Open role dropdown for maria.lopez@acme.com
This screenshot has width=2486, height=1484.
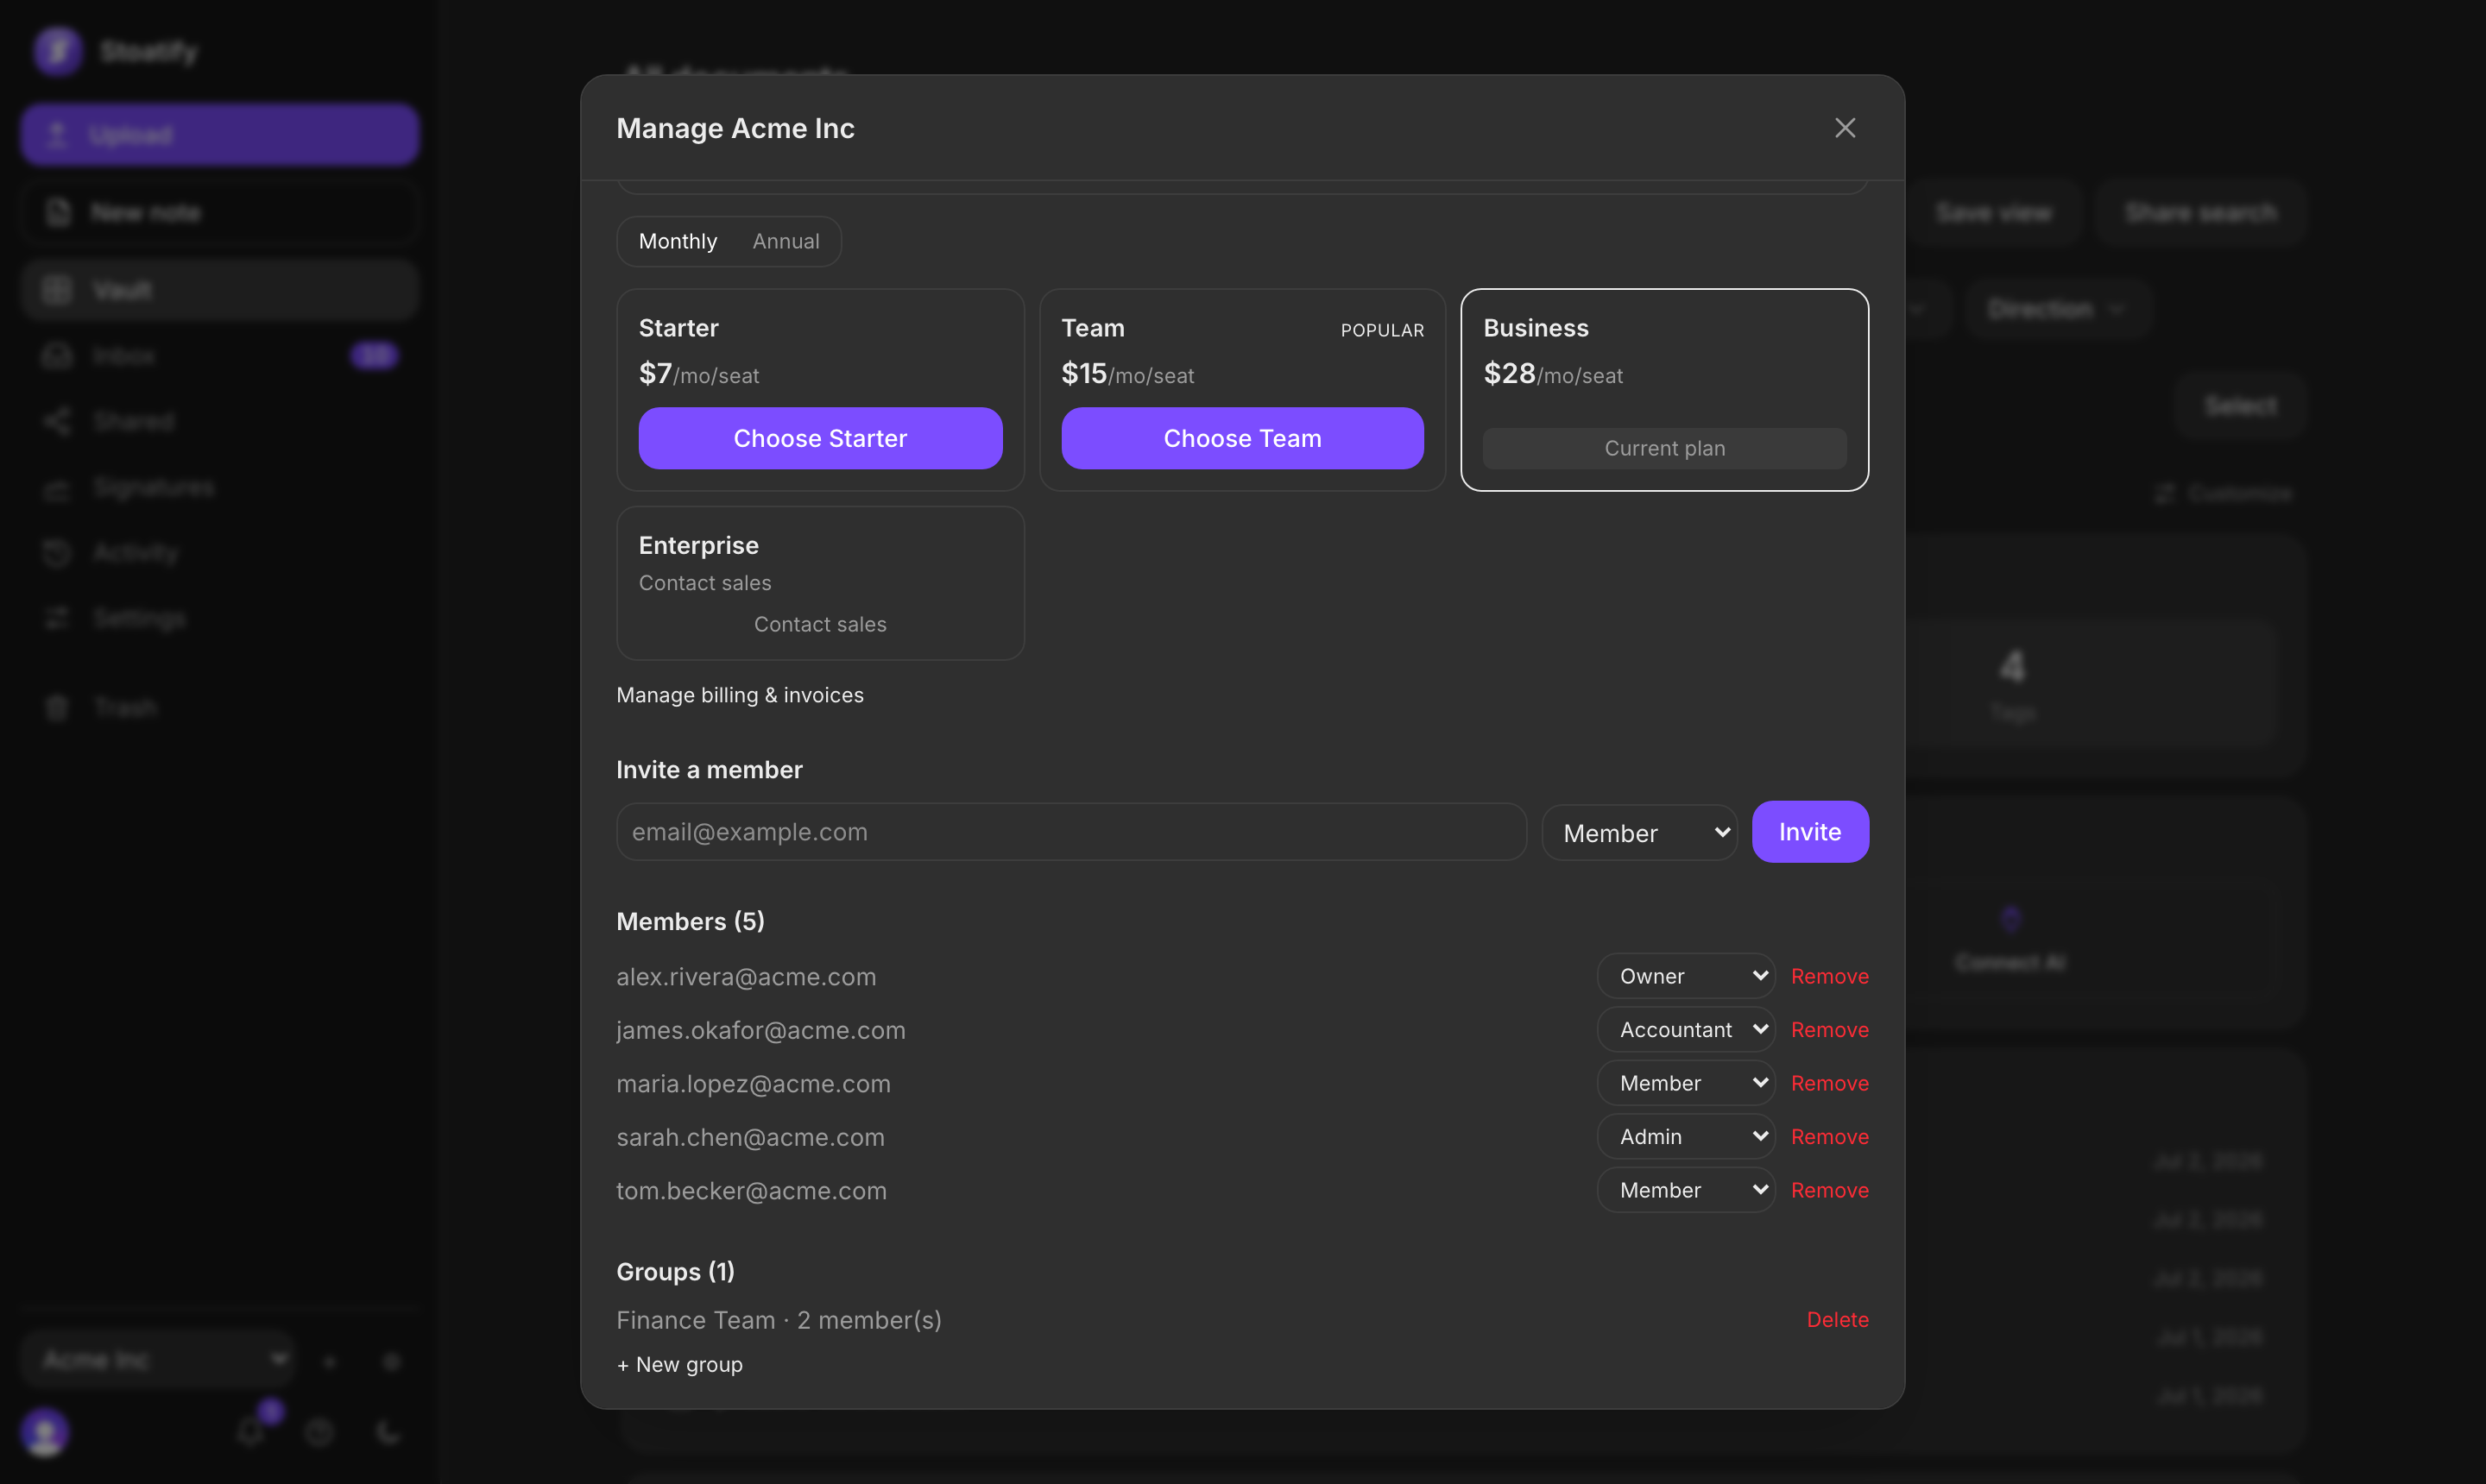coord(1686,1083)
